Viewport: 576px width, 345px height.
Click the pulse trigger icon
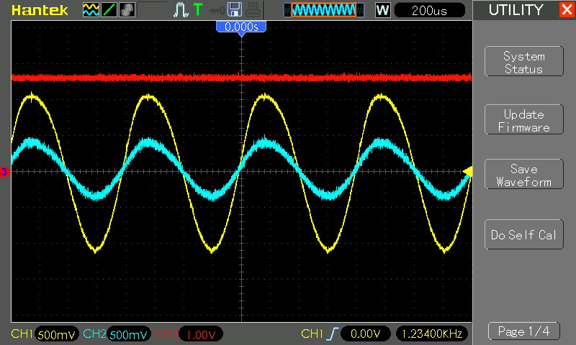pos(181,10)
